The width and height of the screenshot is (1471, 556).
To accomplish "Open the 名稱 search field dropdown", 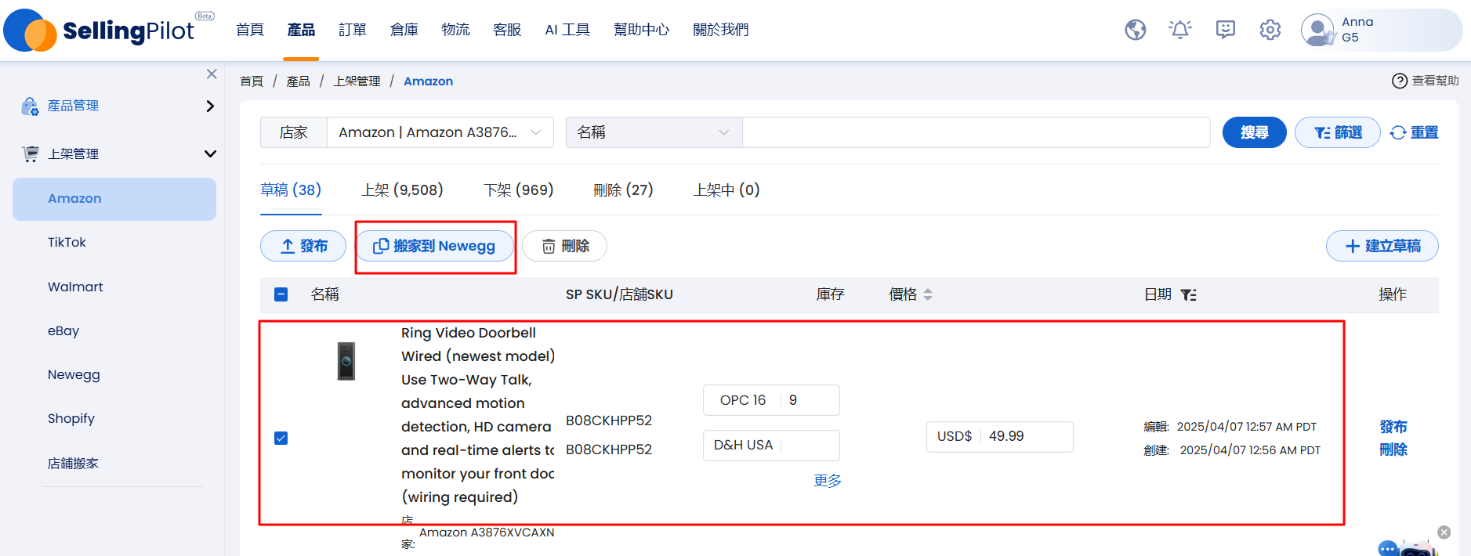I will (x=654, y=132).
